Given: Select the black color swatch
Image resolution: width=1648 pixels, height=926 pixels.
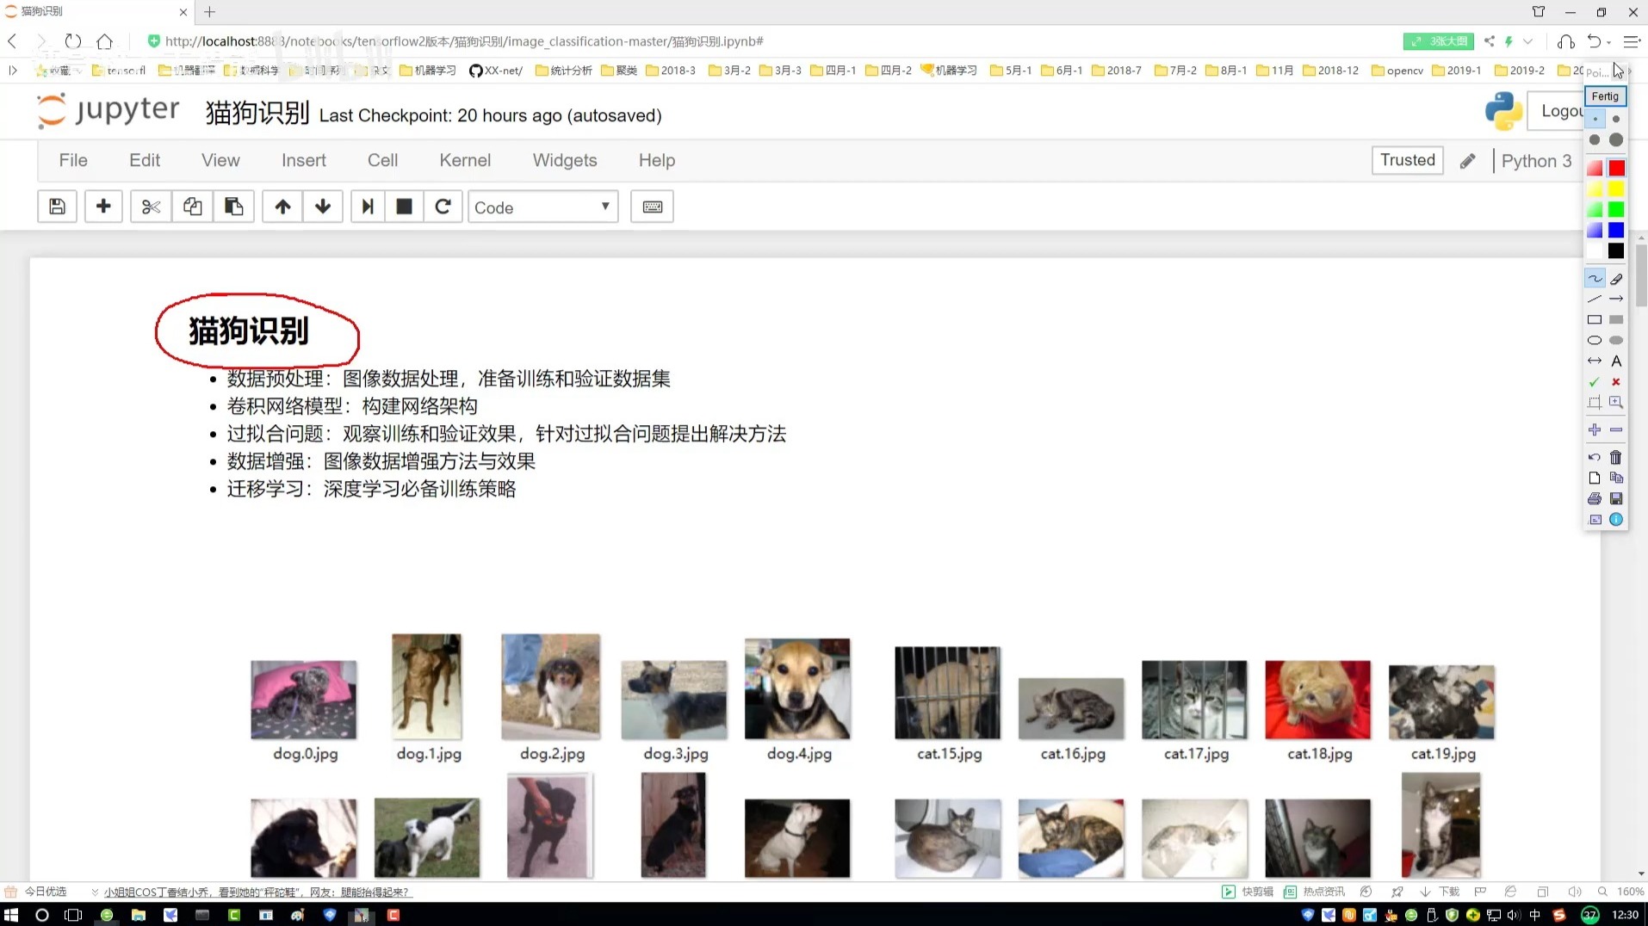Looking at the screenshot, I should point(1616,250).
